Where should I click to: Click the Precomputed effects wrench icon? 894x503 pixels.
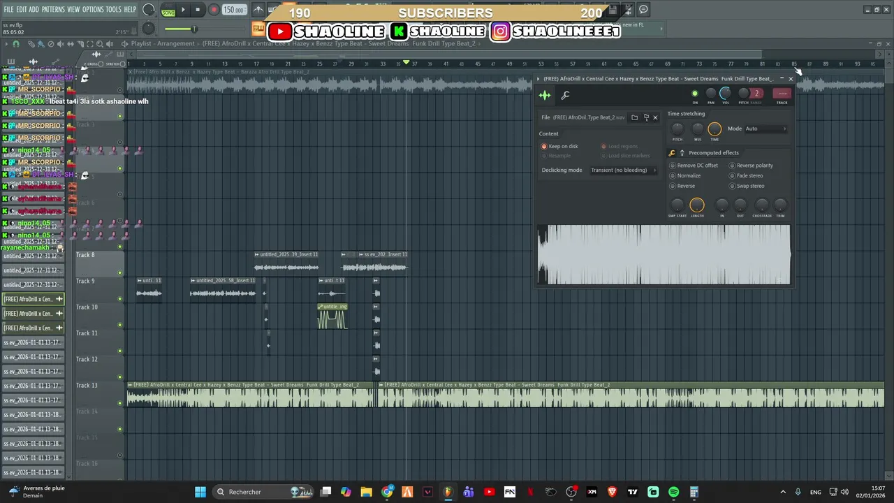tap(673, 153)
